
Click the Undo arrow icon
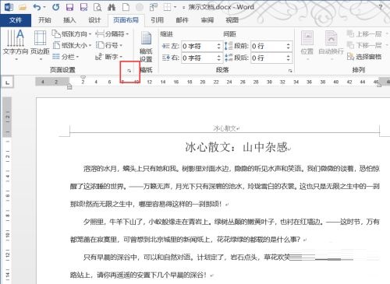(x=37, y=7)
